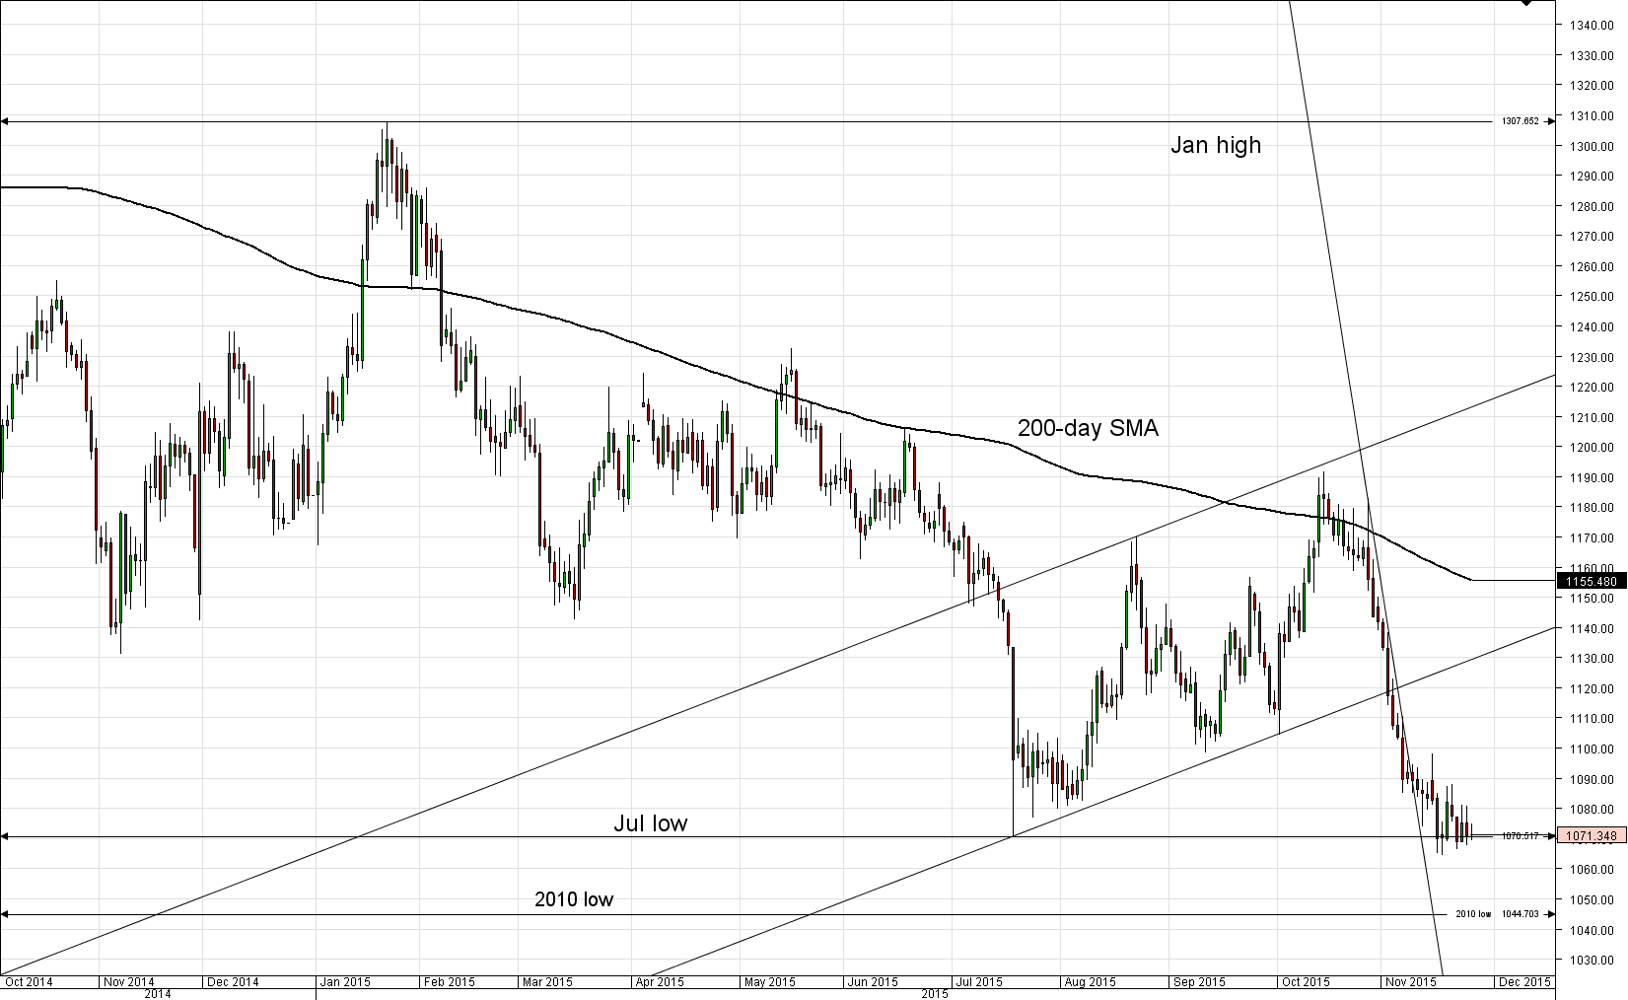Click the 'Jun 2015' date axis label
The image size is (1628, 1000).
873,981
